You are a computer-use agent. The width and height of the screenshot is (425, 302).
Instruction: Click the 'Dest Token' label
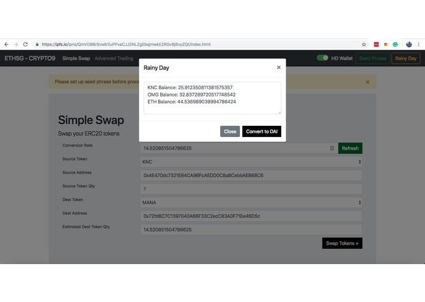click(73, 199)
